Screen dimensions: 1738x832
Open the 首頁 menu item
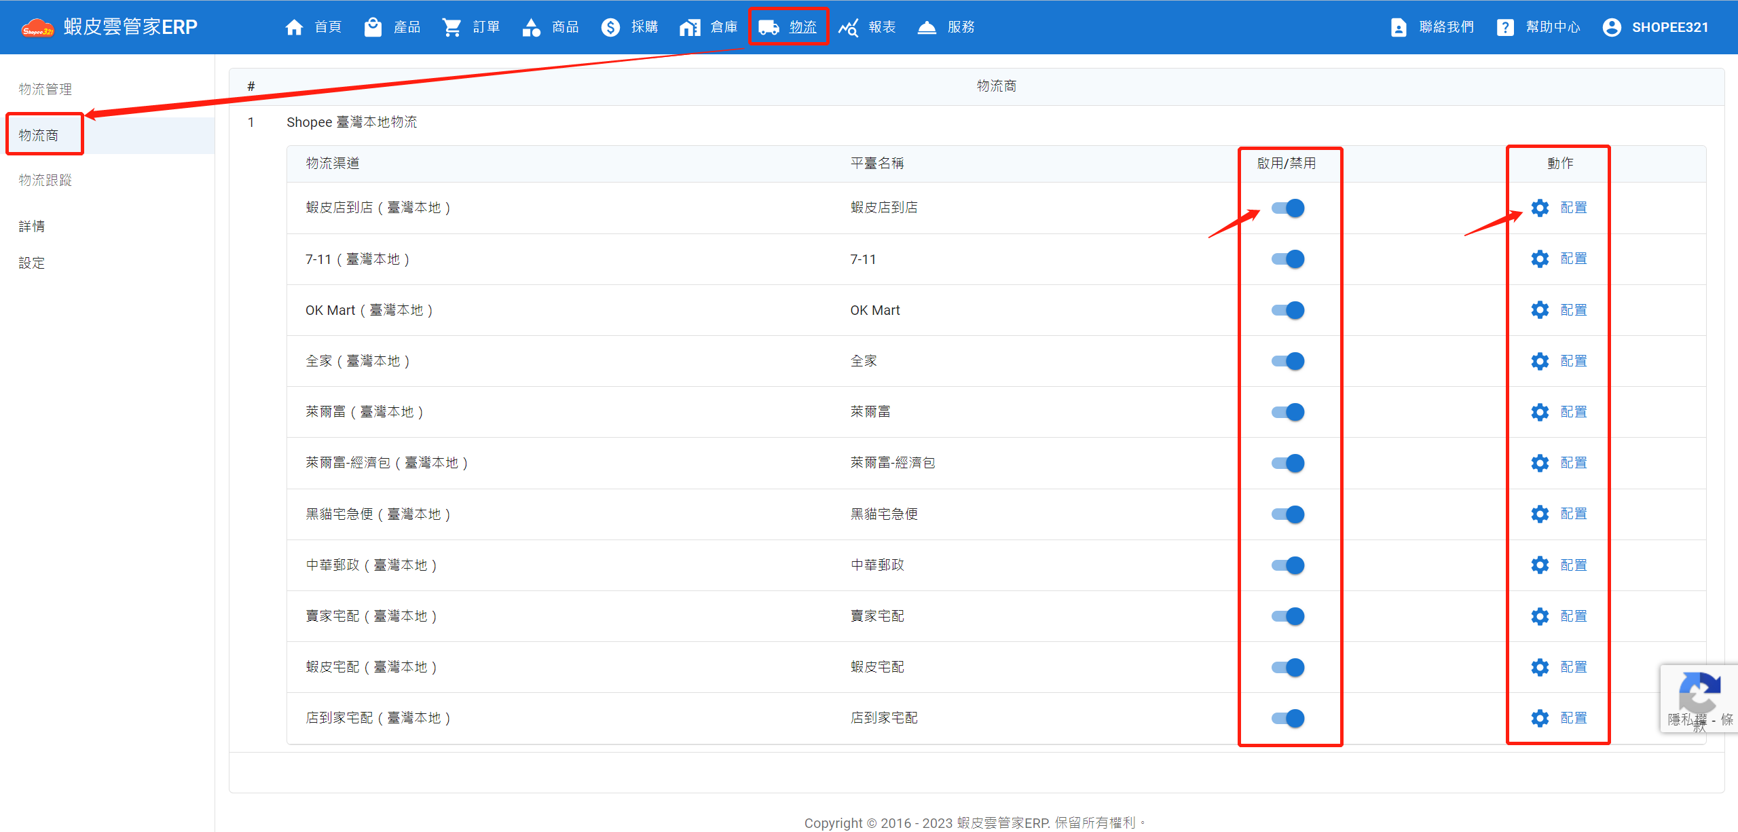[x=314, y=27]
